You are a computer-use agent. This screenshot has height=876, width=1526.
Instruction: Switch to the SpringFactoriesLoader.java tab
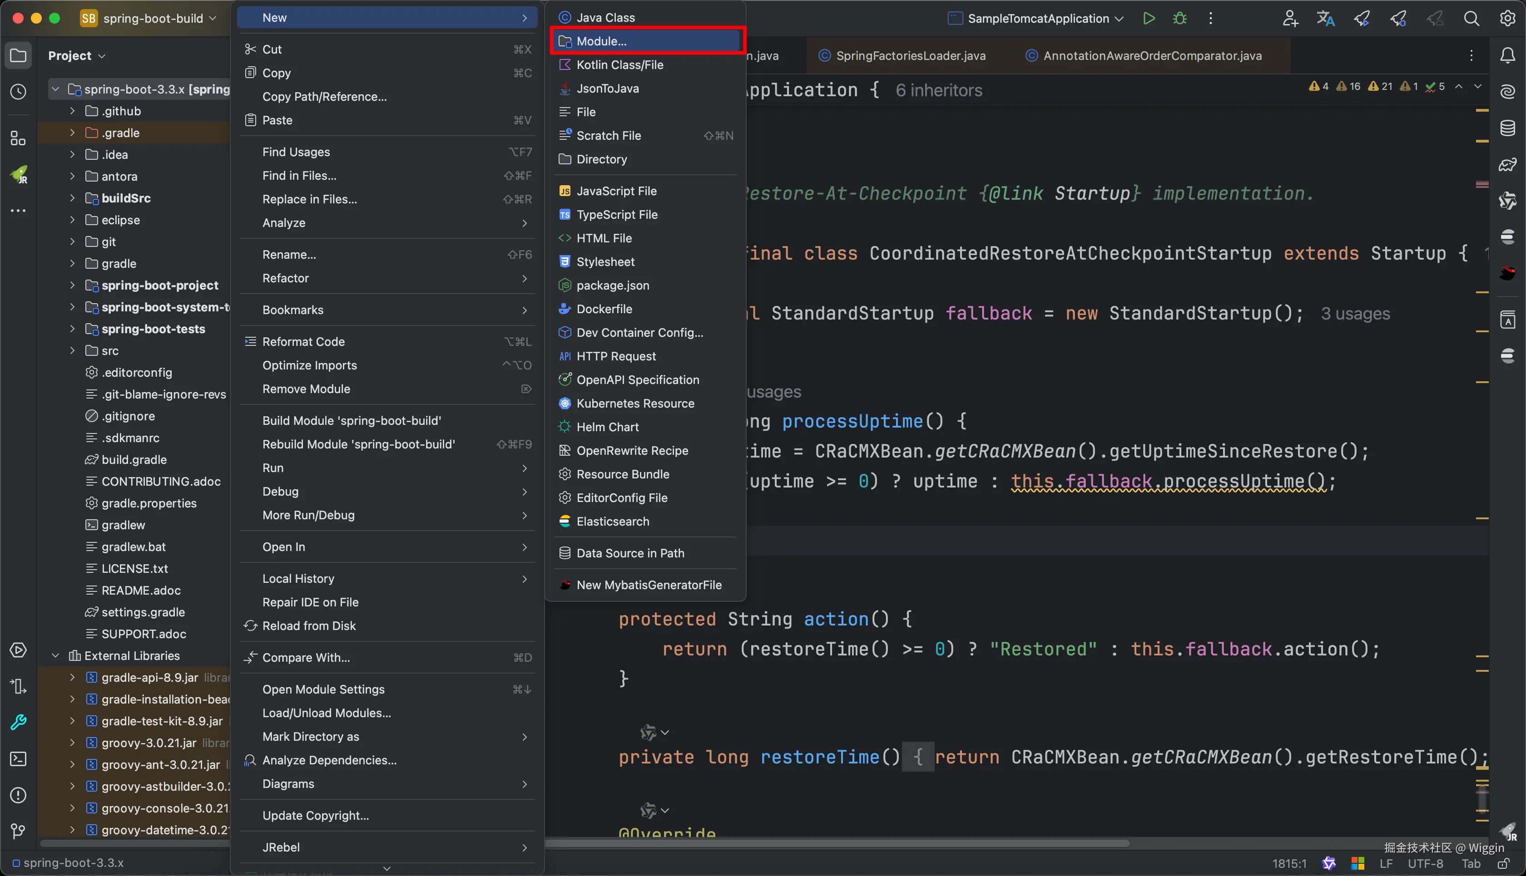pyautogui.click(x=910, y=55)
